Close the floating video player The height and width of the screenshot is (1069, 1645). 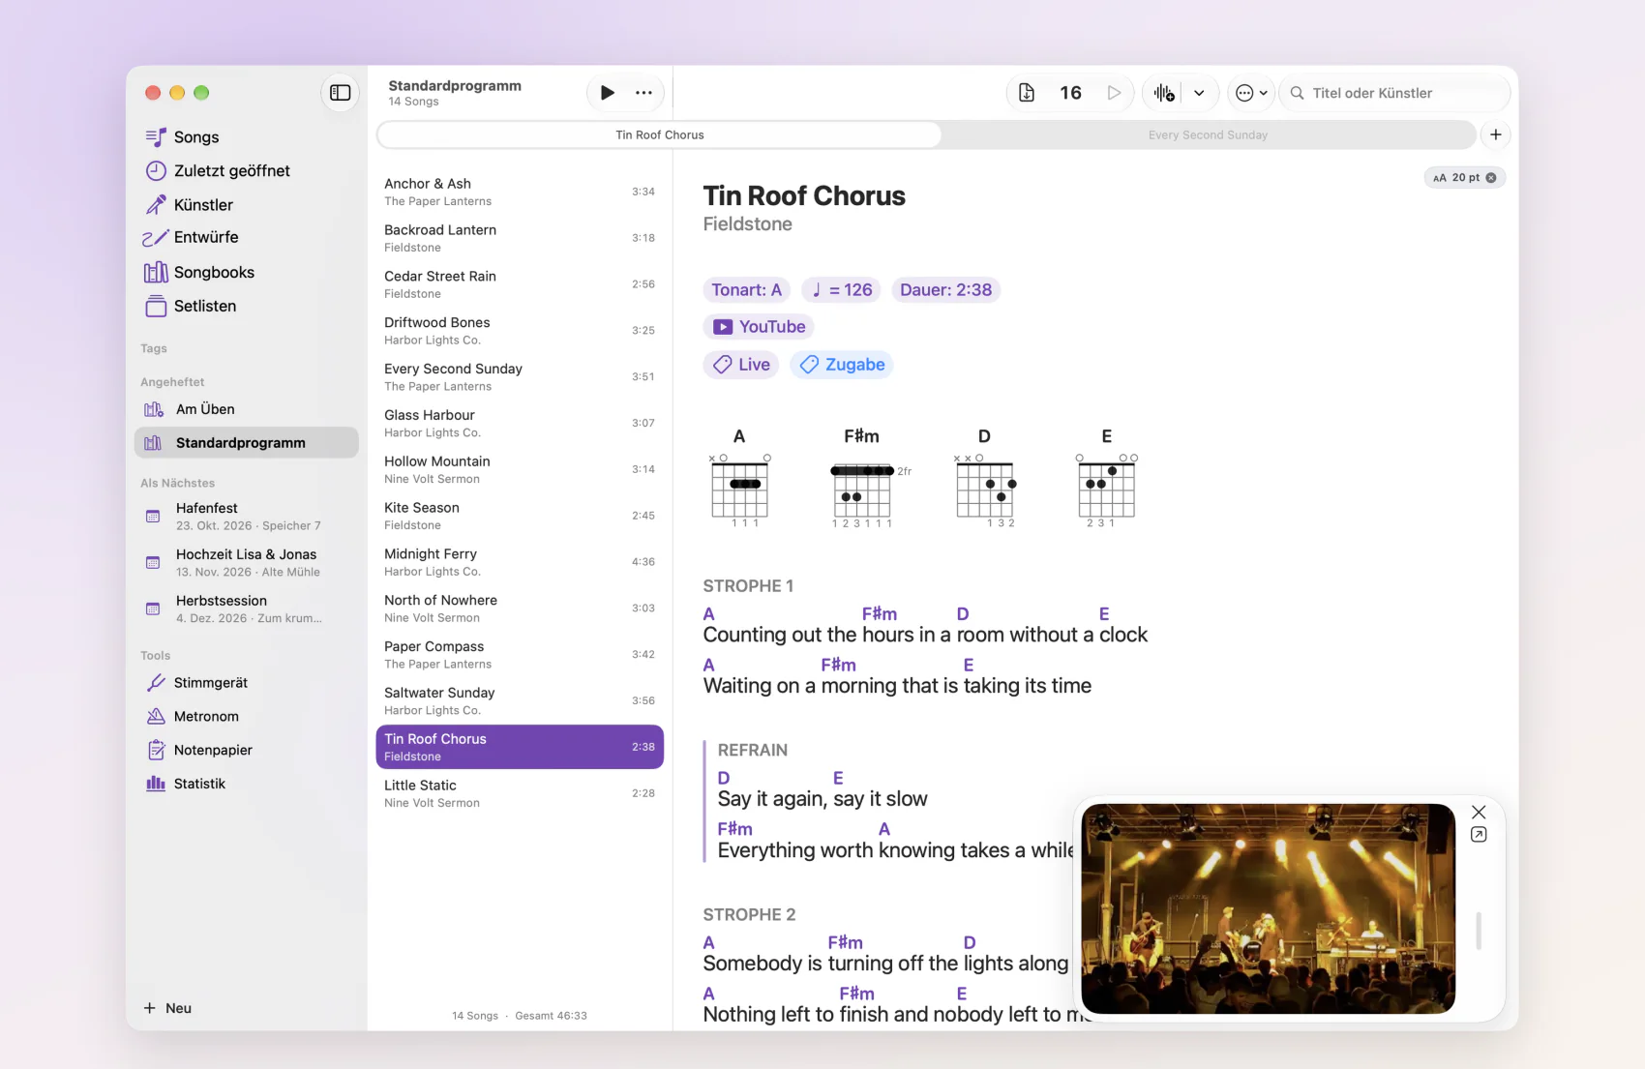[x=1479, y=813]
